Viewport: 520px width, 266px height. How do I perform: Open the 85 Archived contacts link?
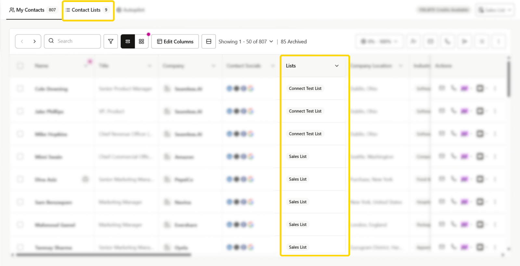coord(294,42)
